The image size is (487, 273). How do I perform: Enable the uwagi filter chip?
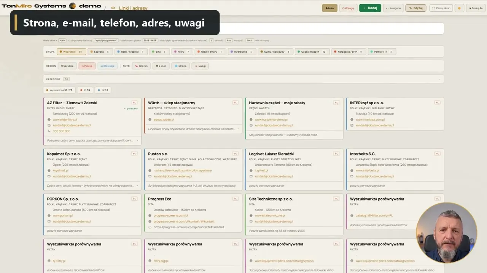point(201,66)
